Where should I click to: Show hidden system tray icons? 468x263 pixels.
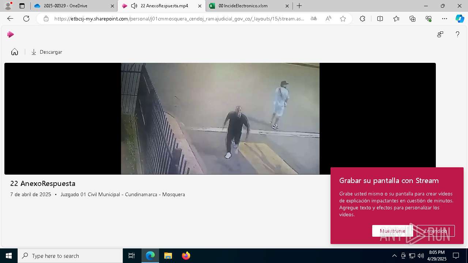tap(394, 256)
